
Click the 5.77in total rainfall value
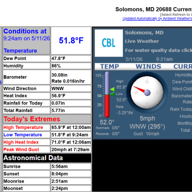(58, 111)
